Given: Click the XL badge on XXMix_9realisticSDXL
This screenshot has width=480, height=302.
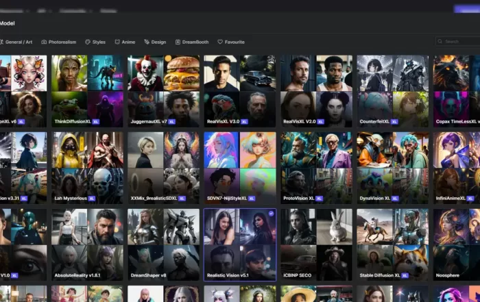Looking at the screenshot, I should click(x=182, y=199).
